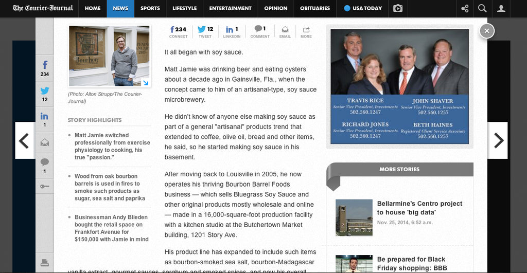Open Bellarmine's Centro project story
This screenshot has width=527, height=273.
pos(419,208)
